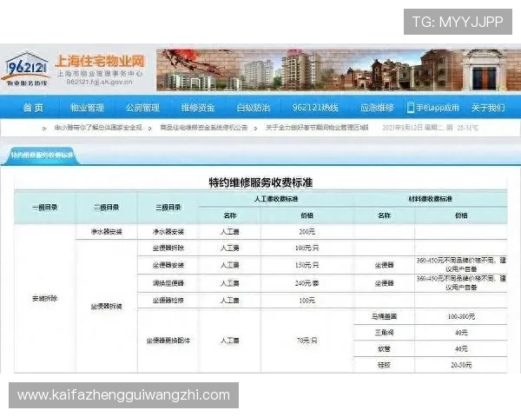Open the 物业管理 menu item
Viewport: 521px width, 417px height.
[87, 108]
